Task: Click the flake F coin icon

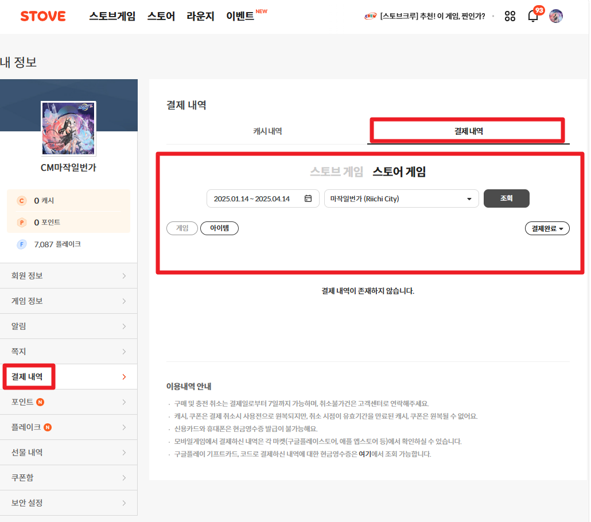Action: point(21,244)
